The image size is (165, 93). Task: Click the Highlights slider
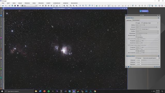[x=150, y=64]
